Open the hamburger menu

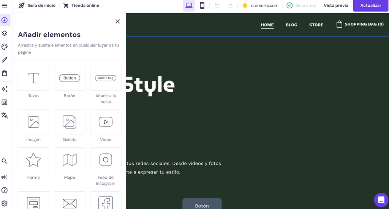(x=5, y=6)
